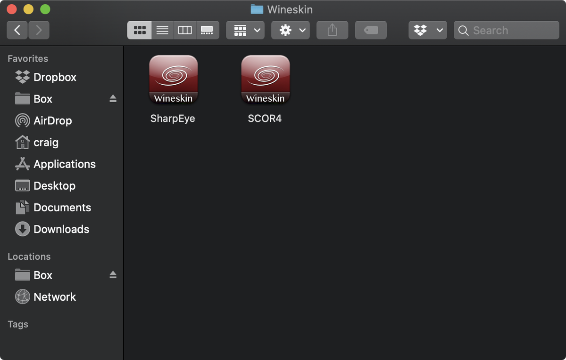Open Network under Locations
The height and width of the screenshot is (360, 566).
[x=54, y=297]
